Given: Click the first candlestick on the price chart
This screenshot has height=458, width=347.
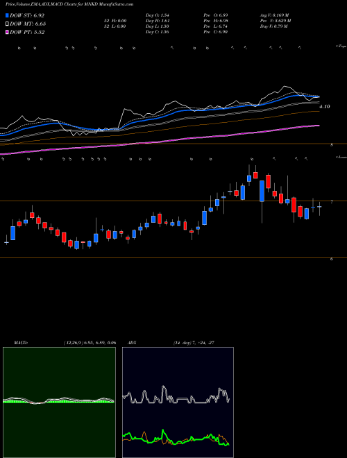Looking at the screenshot, I should (x=6, y=242).
